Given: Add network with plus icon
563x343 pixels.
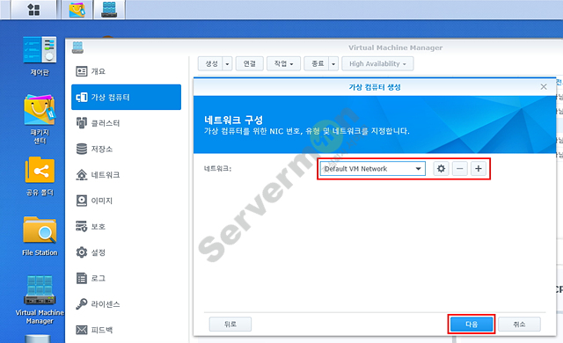Looking at the screenshot, I should pyautogui.click(x=479, y=169).
